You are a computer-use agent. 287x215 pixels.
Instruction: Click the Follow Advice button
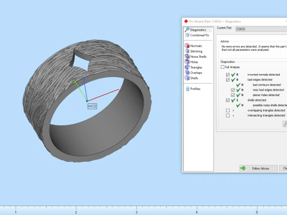[x=258, y=168]
